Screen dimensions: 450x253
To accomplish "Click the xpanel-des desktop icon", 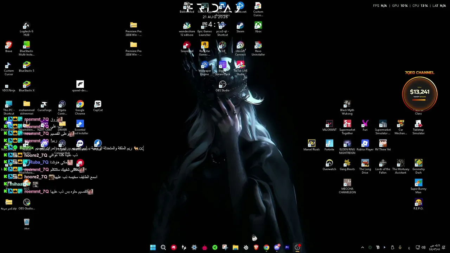I will tap(80, 86).
